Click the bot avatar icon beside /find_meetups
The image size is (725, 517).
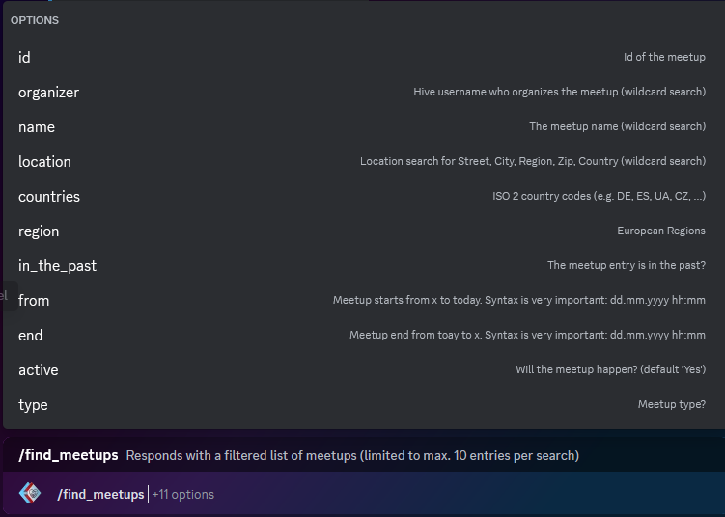tap(30, 494)
